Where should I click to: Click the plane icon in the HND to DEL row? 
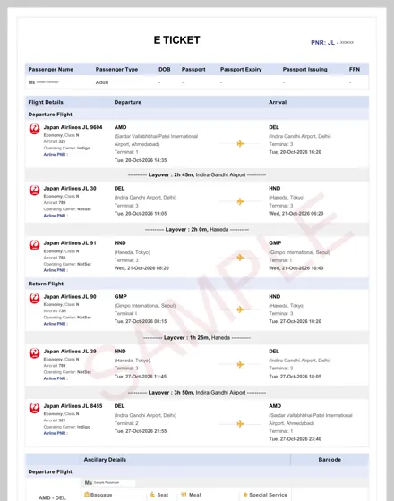click(x=240, y=364)
